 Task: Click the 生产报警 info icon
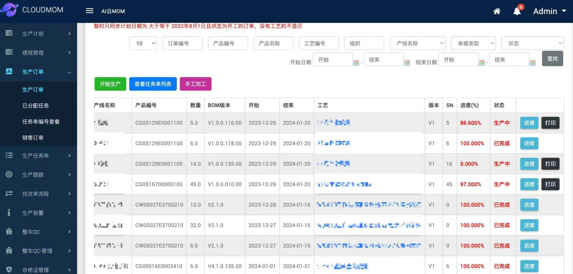coord(9,212)
